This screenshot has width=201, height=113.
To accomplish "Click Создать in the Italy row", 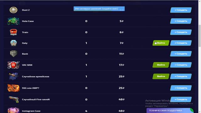I will pyautogui.click(x=181, y=43).
